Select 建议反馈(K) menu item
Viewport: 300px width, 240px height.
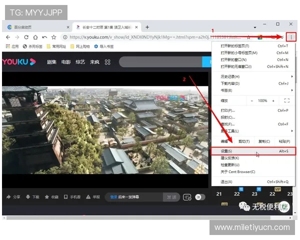pyautogui.click(x=253, y=158)
